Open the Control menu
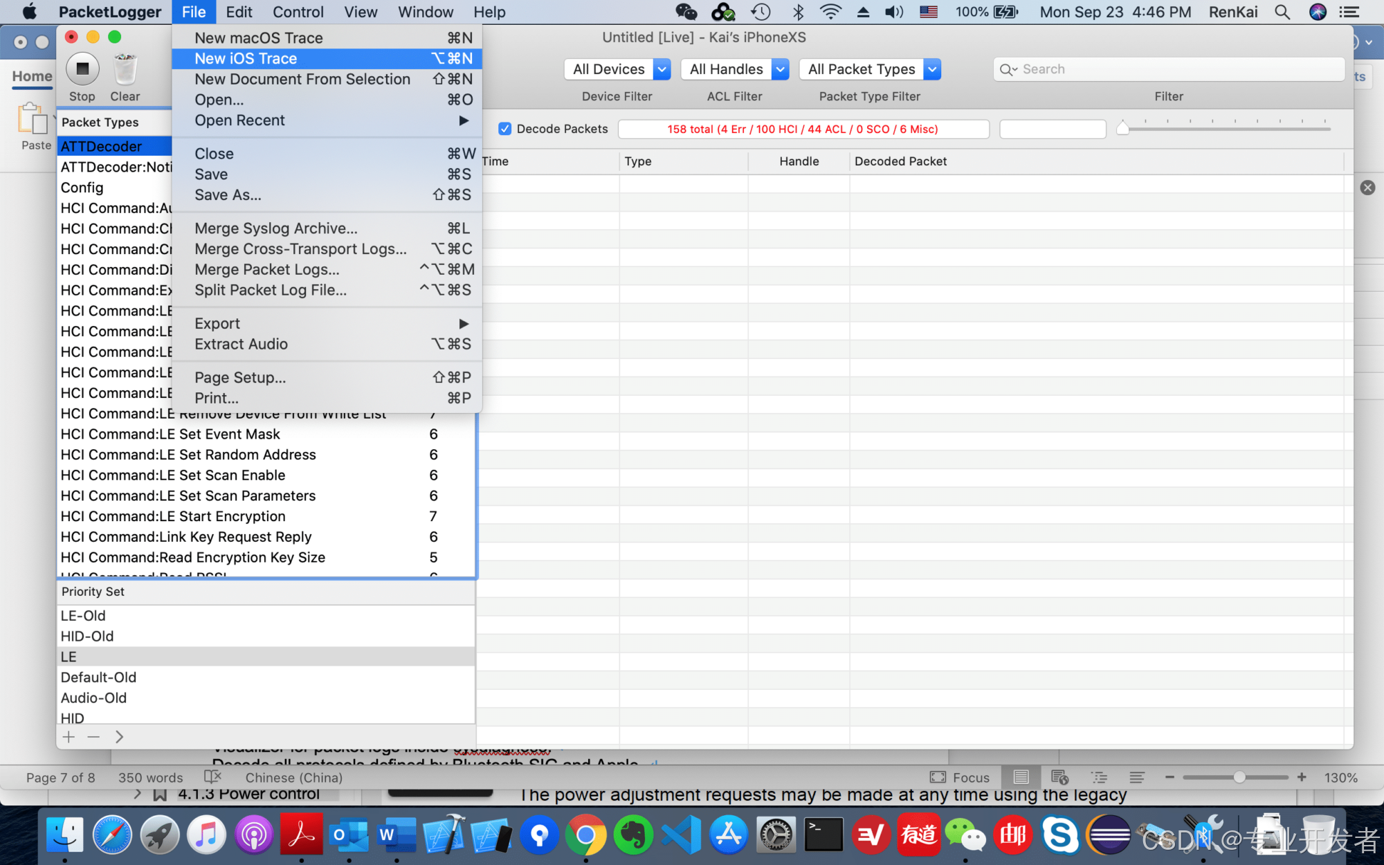 (298, 12)
